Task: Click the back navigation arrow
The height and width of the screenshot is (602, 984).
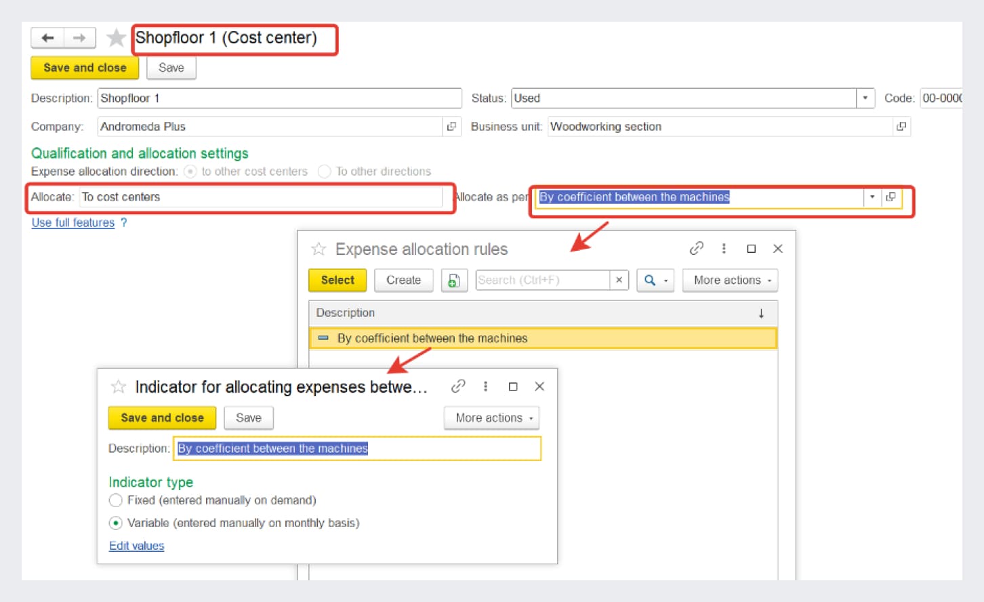Action: pyautogui.click(x=47, y=38)
